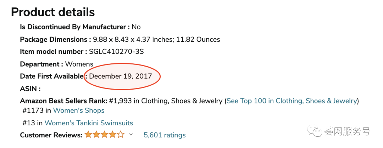Image resolution: width=383 pixels, height=148 pixels.
Task: Click the model number SGLC410270-3S
Action: tap(116, 52)
